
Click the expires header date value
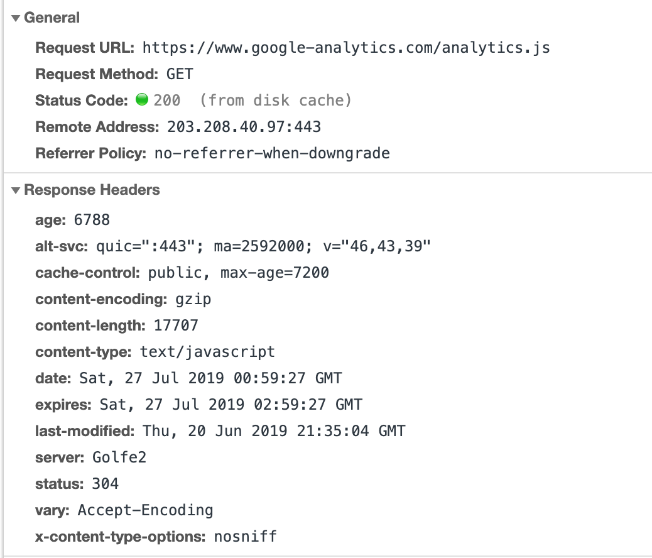click(231, 405)
